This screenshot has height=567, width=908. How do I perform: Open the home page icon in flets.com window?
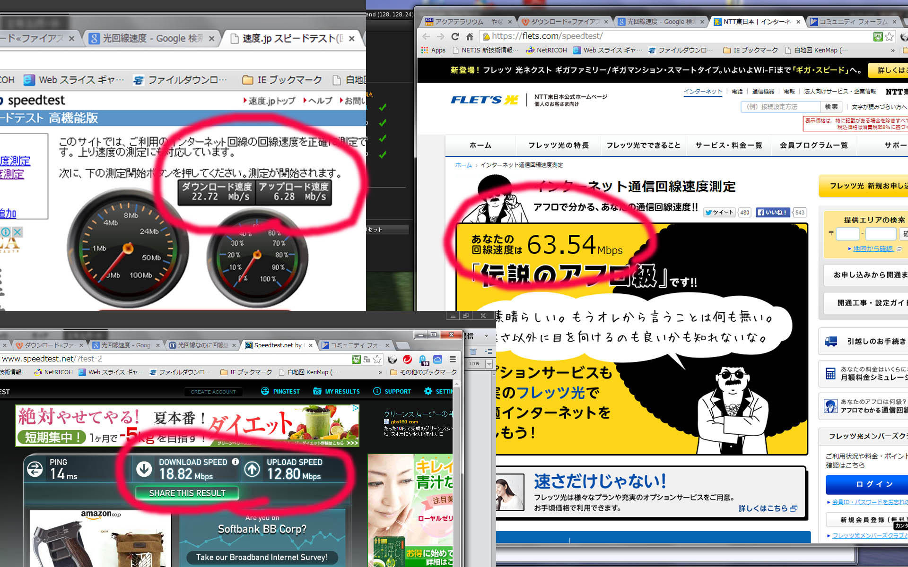click(470, 36)
